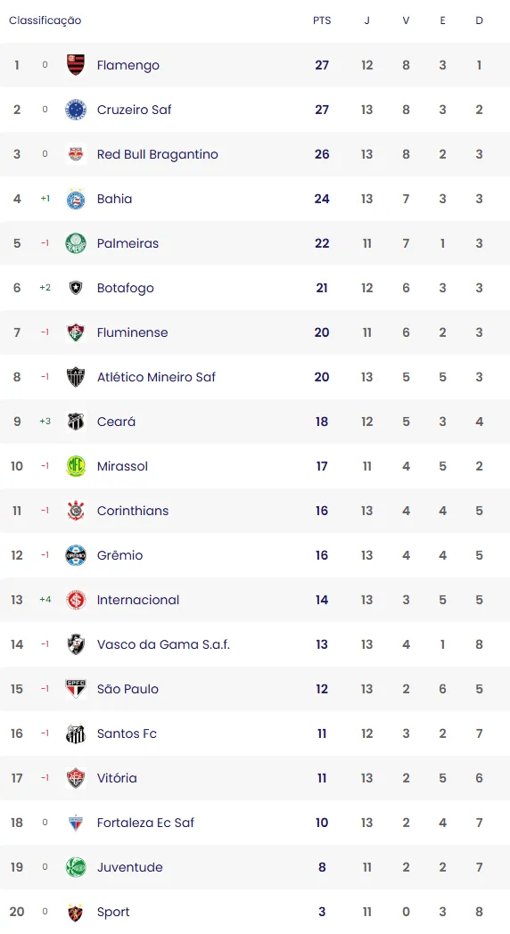Sort table by PTS column header
The width and height of the screenshot is (510, 934).
(x=322, y=20)
